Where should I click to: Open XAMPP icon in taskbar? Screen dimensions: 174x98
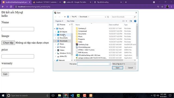point(91,96)
